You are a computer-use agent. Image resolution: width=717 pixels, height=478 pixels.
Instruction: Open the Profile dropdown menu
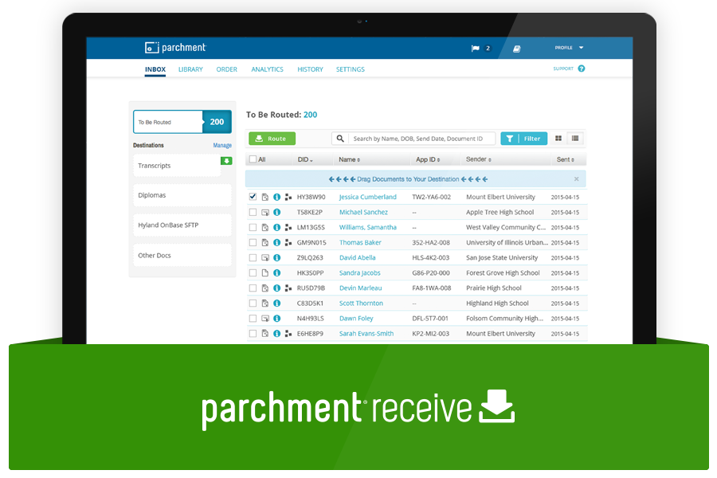click(x=569, y=48)
